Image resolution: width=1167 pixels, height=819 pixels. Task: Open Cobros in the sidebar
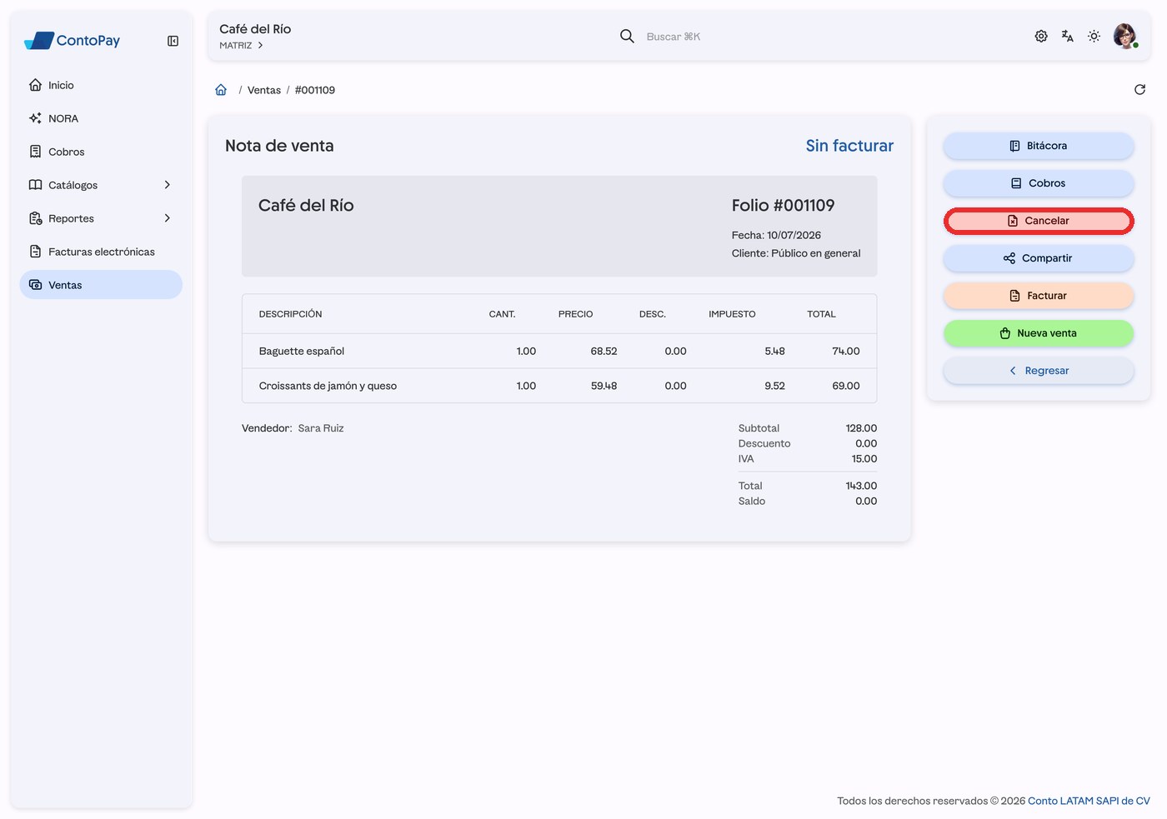(101, 152)
